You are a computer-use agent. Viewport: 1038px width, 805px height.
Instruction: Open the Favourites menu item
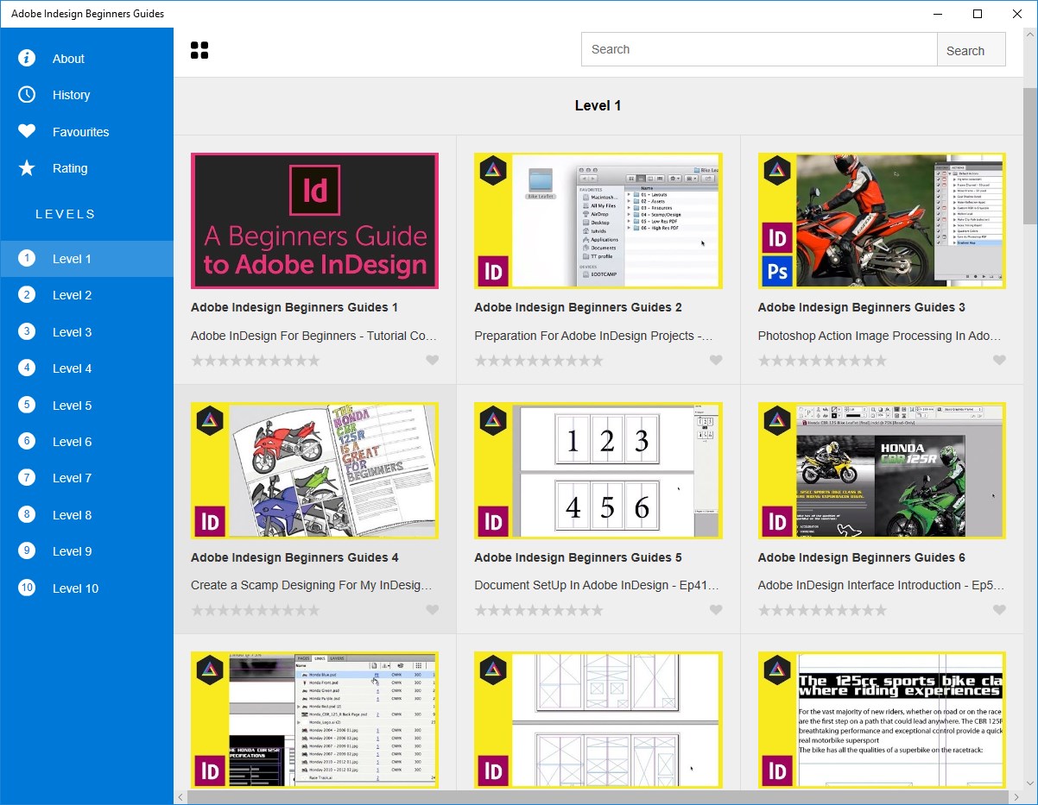point(86,132)
